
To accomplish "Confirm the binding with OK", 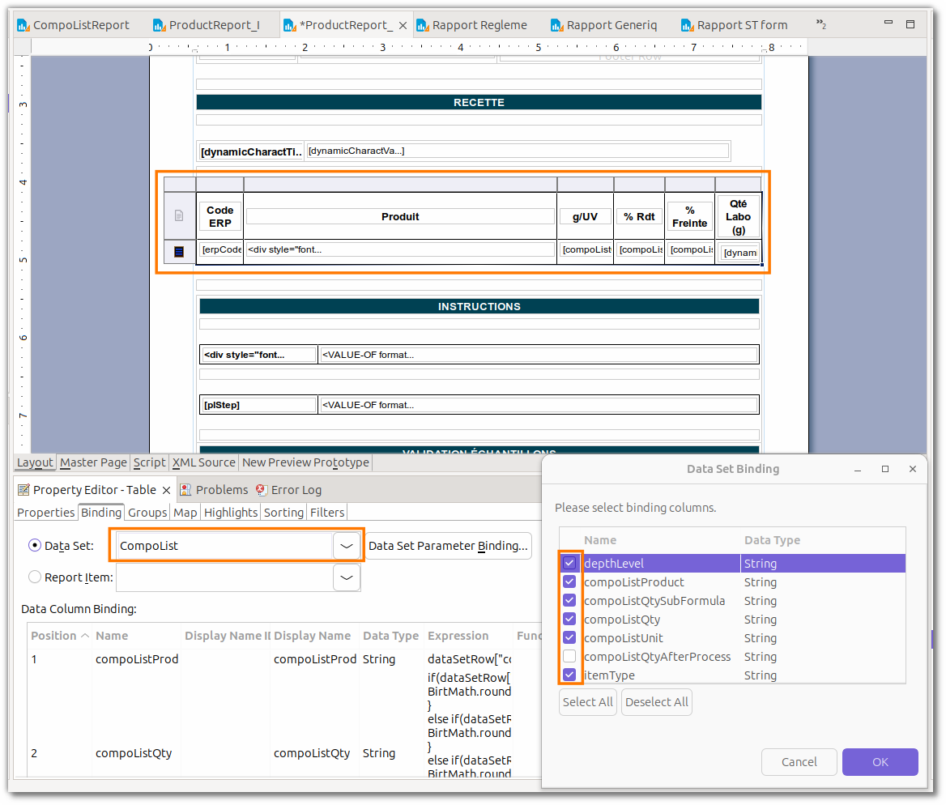I will point(880,762).
